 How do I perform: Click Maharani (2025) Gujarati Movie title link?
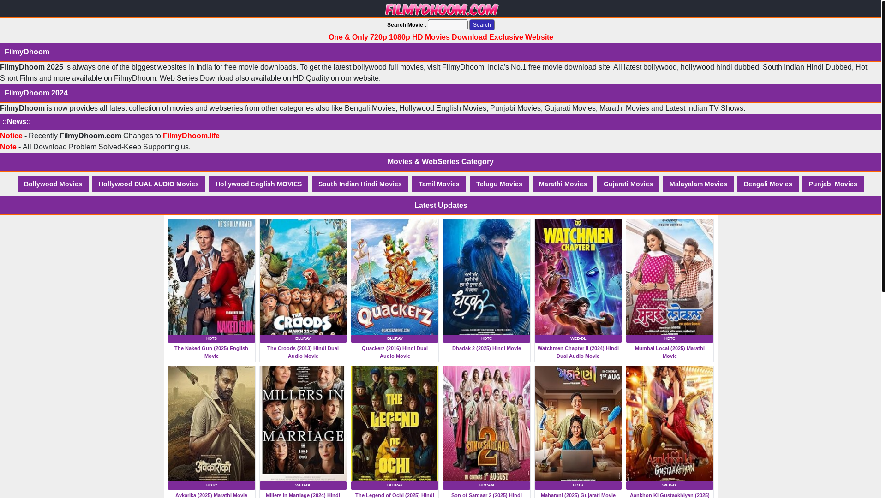[578, 495]
